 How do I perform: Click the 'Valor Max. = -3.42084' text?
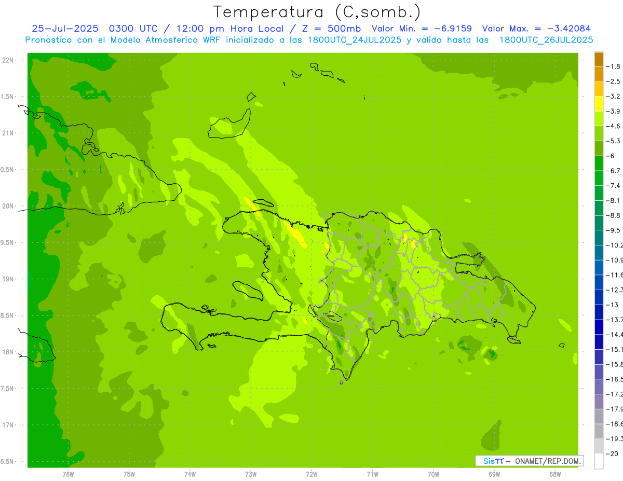point(536,29)
